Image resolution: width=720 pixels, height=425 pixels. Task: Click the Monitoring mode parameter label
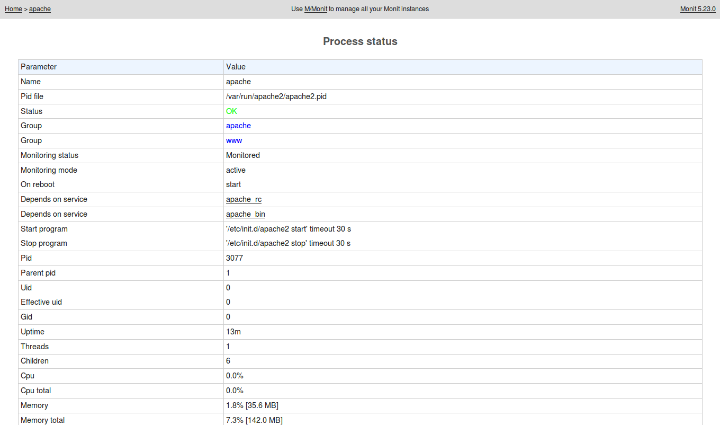pyautogui.click(x=49, y=170)
